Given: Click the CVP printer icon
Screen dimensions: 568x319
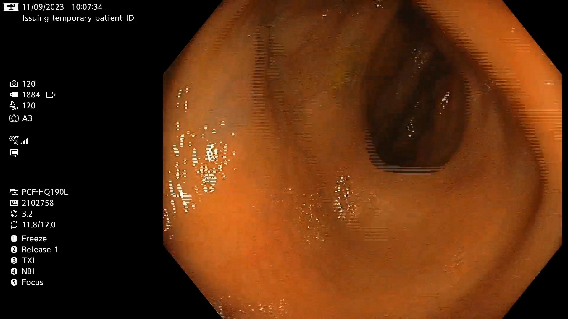Looking at the screenshot, I should tap(14, 106).
